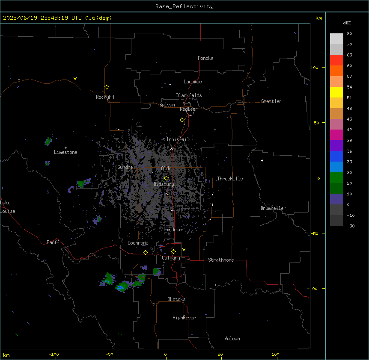Click the Blackfalds city label
369x360 pixels.
[x=189, y=95]
